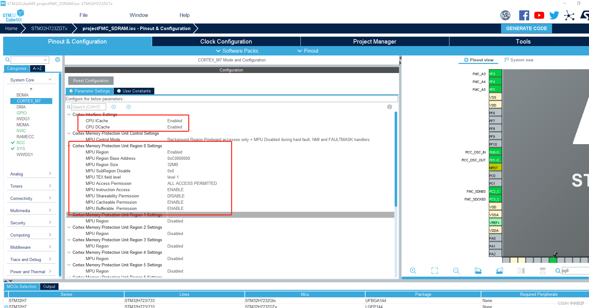The width and height of the screenshot is (589, 308).
Task: Select the PC2_C pin for FMC_SDNE0
Action: point(495,191)
